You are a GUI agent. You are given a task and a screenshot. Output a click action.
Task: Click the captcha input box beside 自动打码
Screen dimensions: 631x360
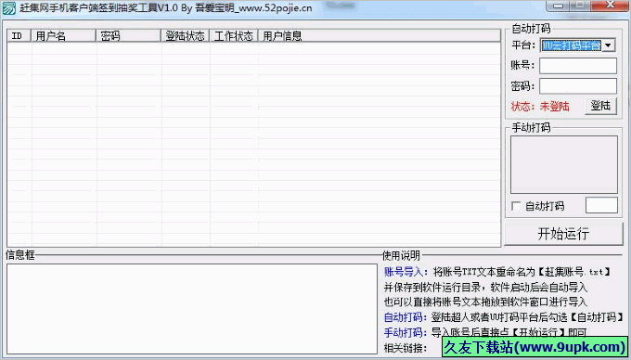pos(601,205)
